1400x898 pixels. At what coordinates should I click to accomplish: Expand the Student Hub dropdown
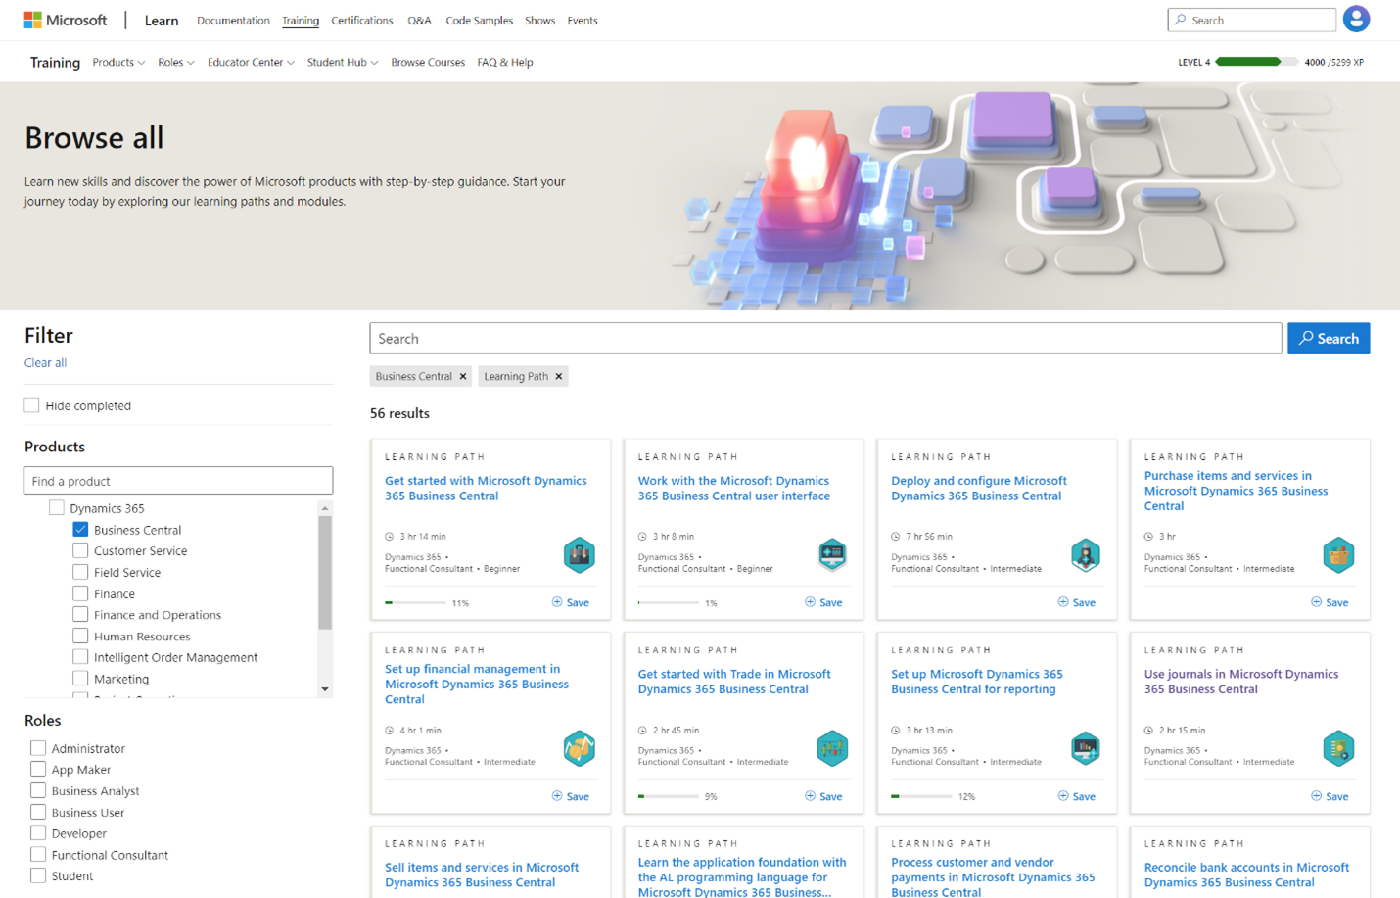(x=343, y=62)
